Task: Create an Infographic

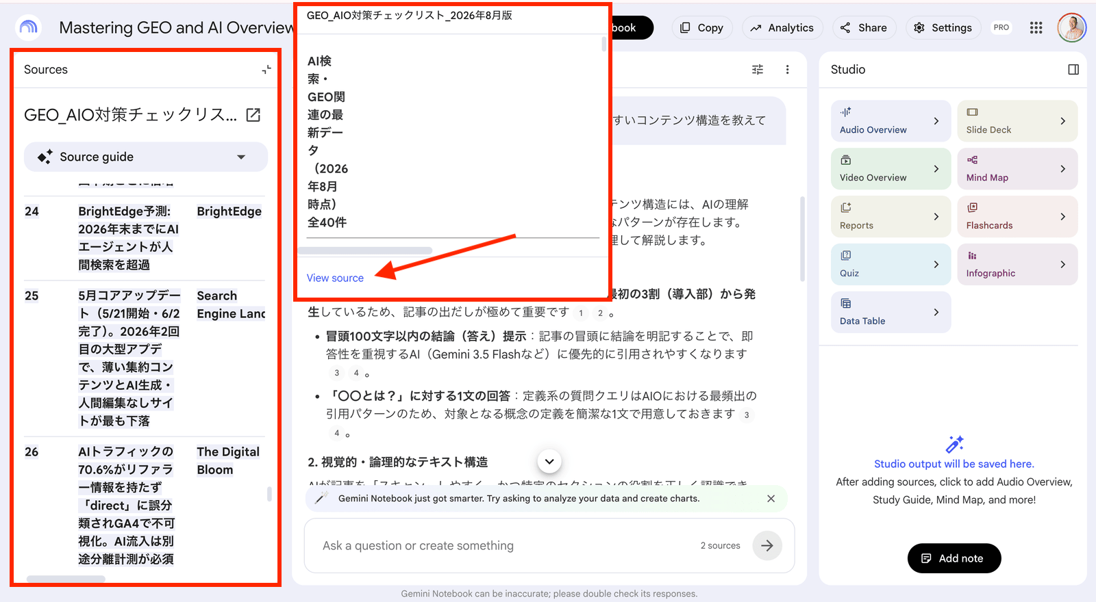Action: click(1017, 265)
